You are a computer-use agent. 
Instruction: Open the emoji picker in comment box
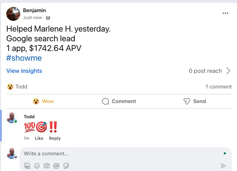pos(37,166)
